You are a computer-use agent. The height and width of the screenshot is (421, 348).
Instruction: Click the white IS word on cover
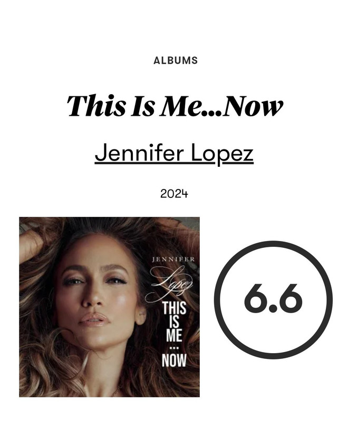tap(174, 322)
